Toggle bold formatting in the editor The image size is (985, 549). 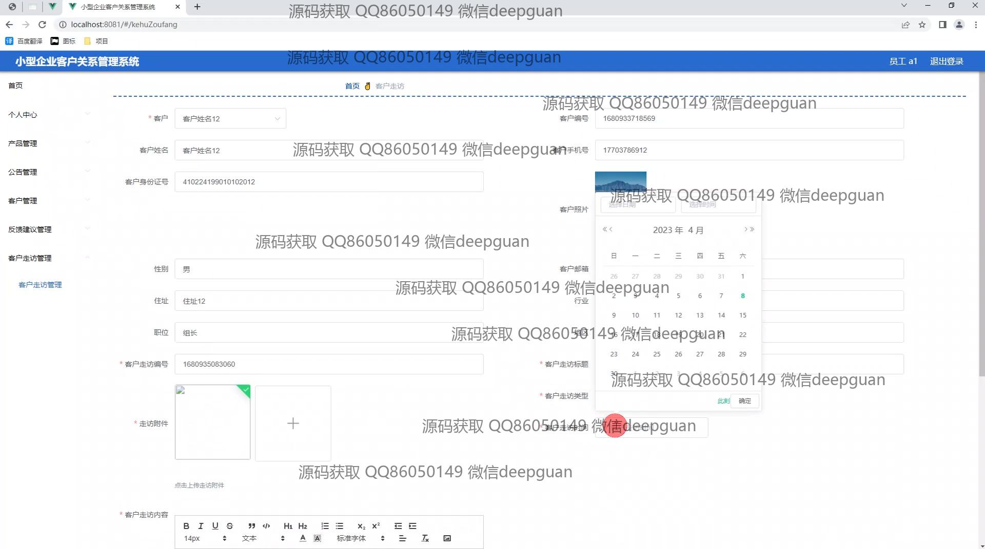[x=186, y=526]
